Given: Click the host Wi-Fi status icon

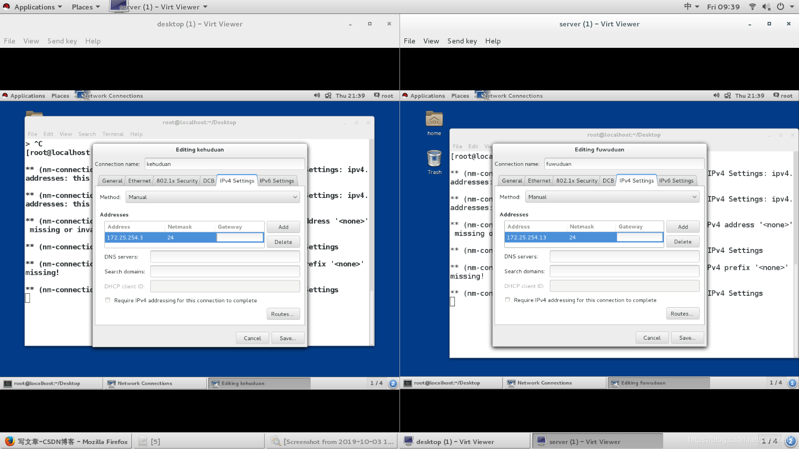Looking at the screenshot, I should point(752,6).
